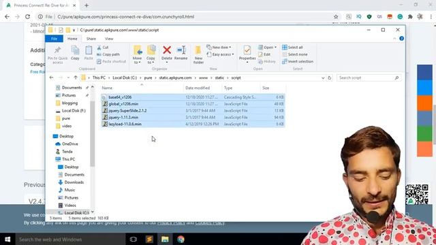Click Explorer back navigation arrow

click(52, 78)
